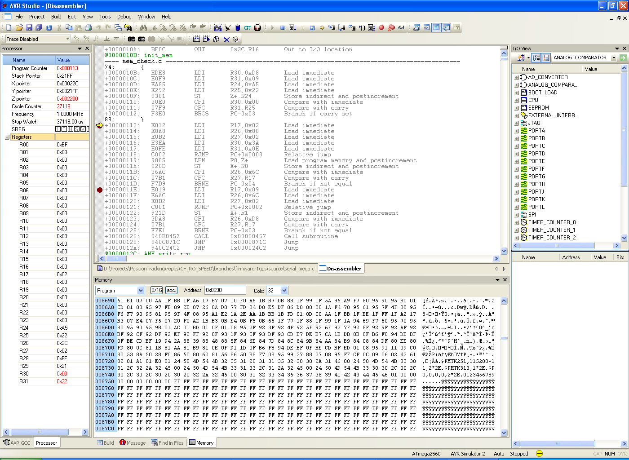Select the Program Counter row
629x460 pixels.
46,68
